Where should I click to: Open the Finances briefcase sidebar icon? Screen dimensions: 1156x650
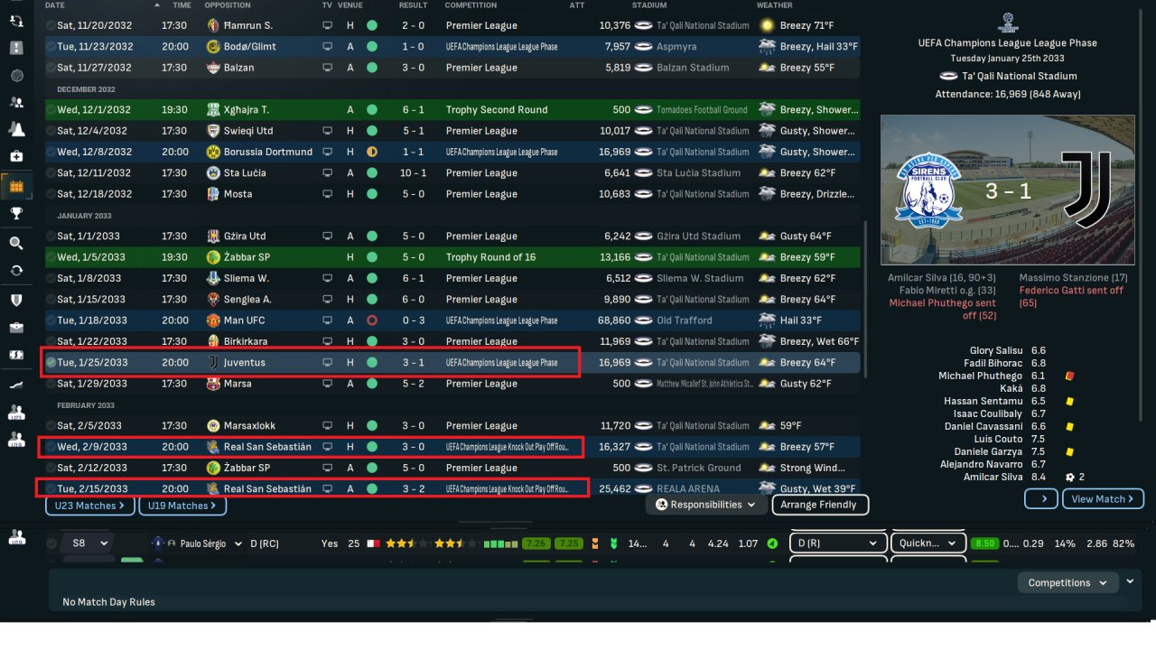click(16, 327)
